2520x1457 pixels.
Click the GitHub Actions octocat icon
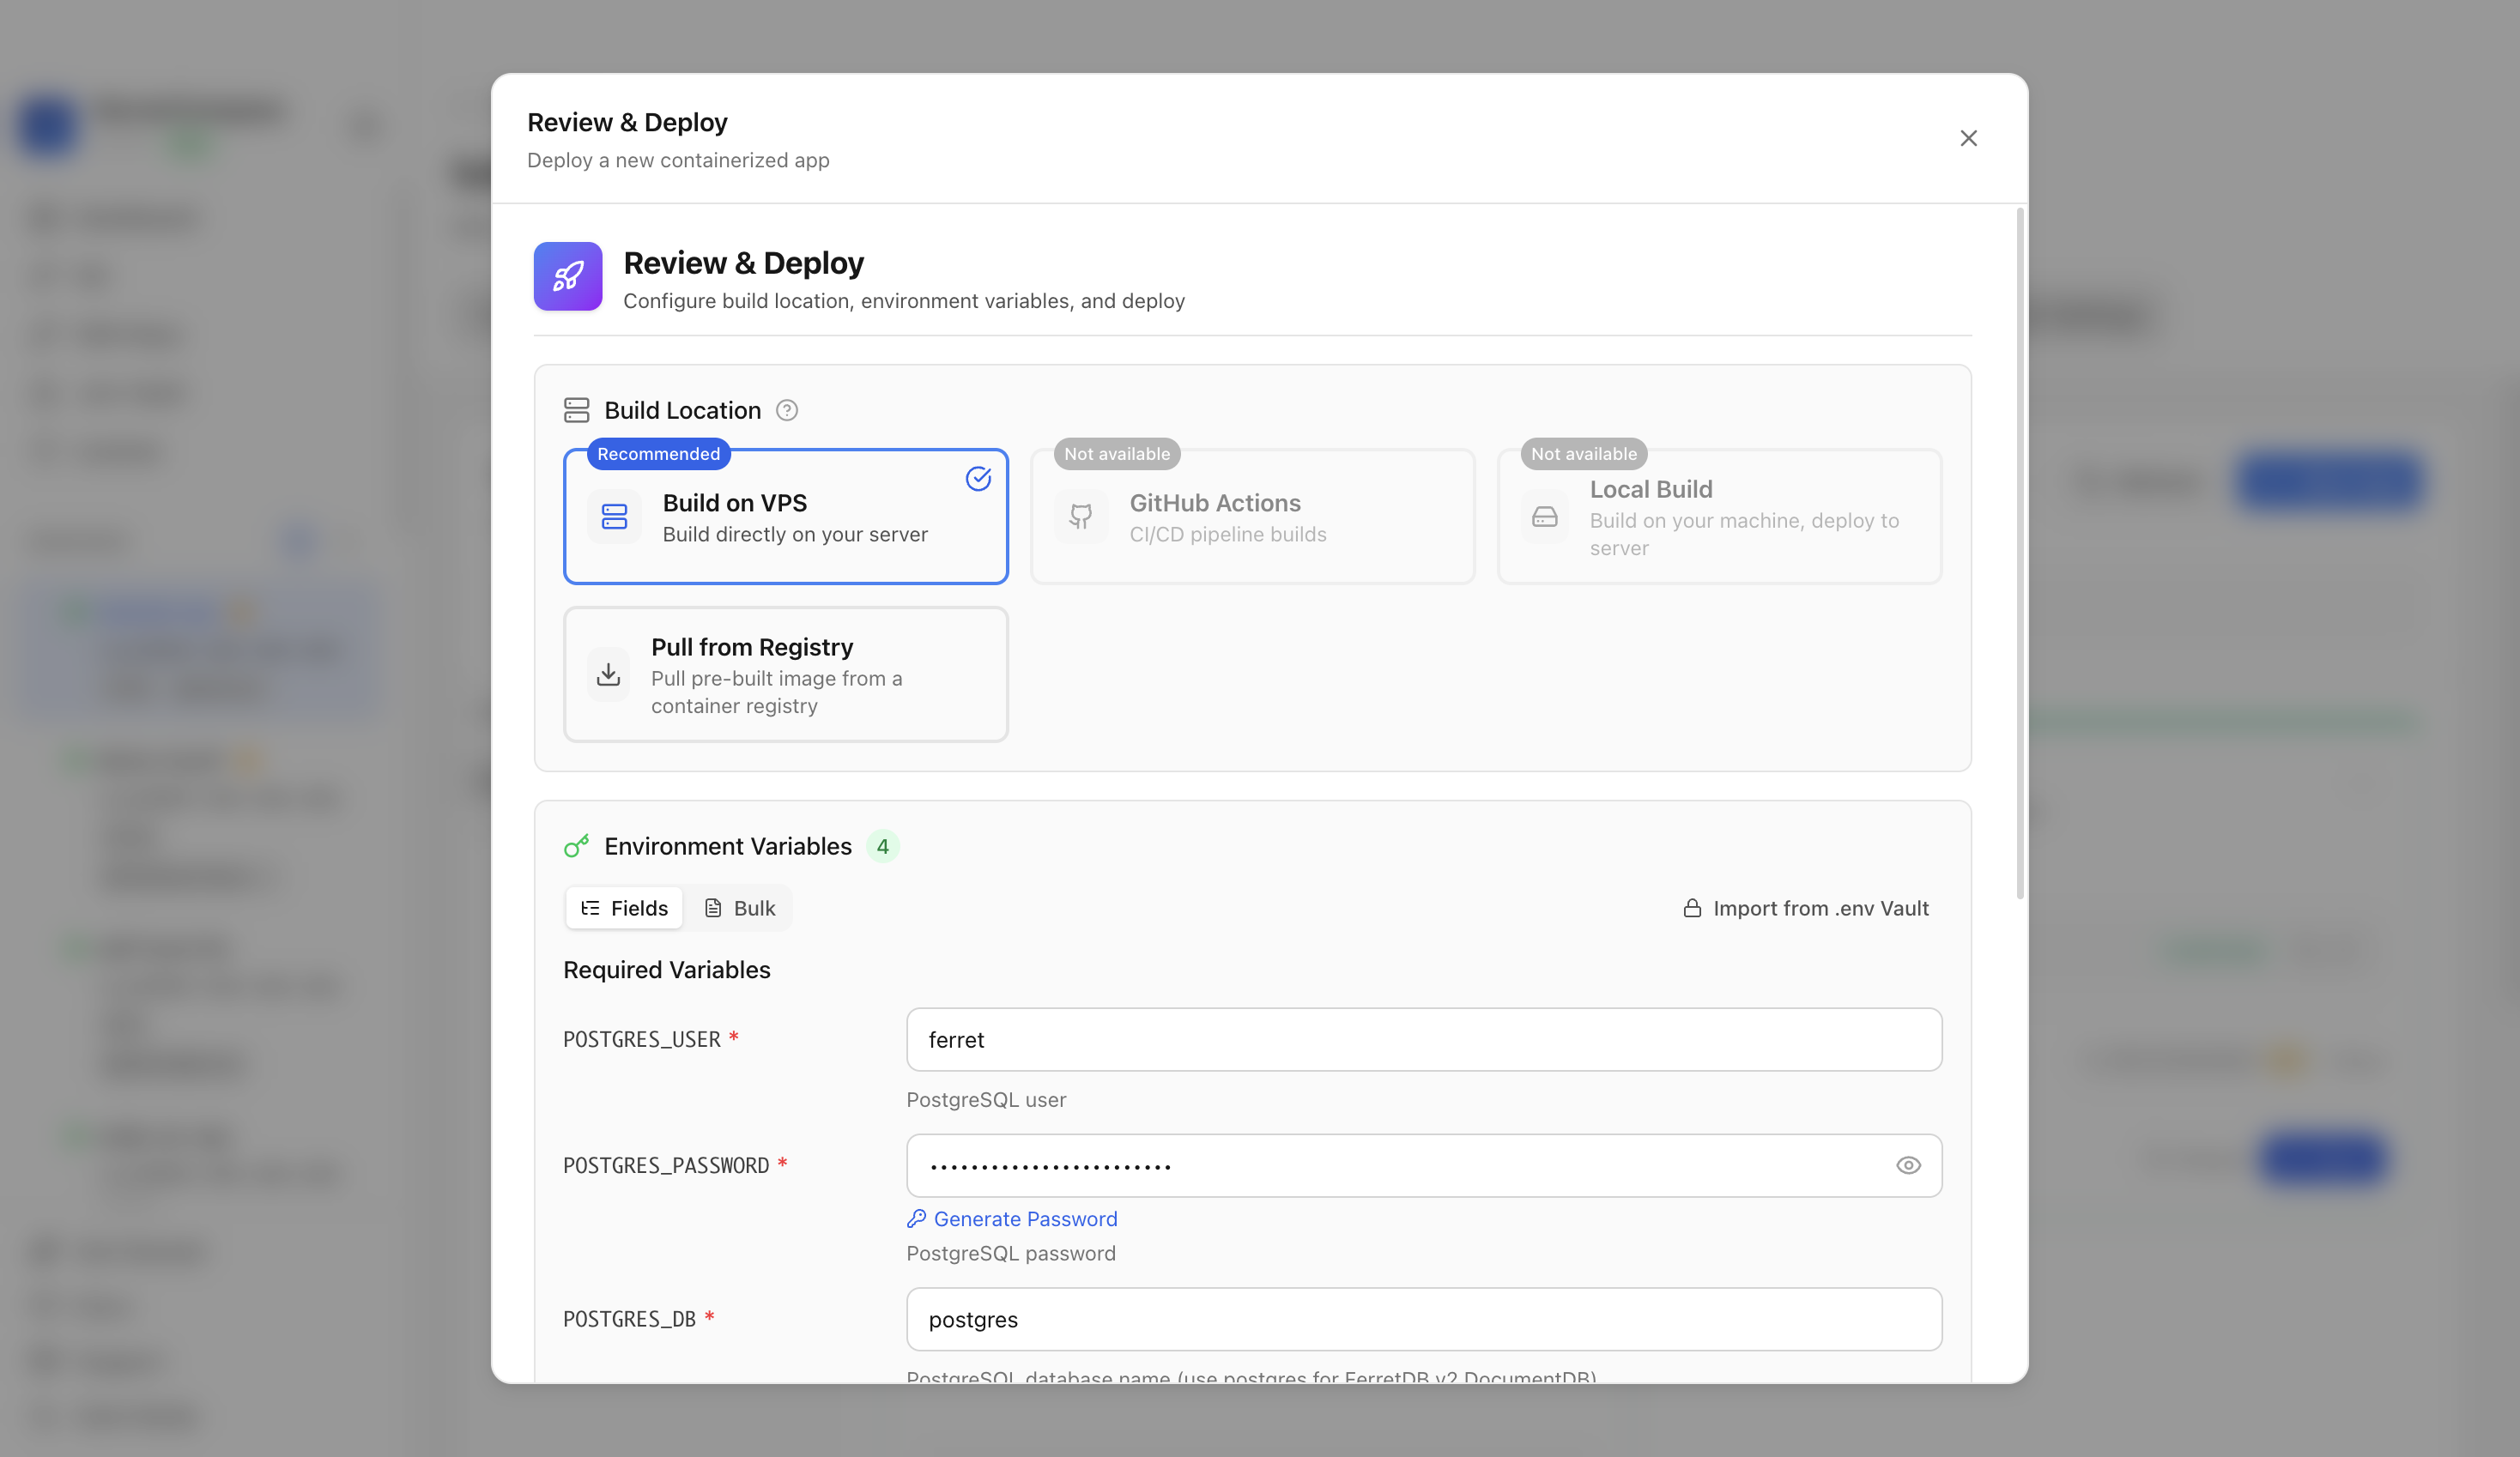point(1081,517)
